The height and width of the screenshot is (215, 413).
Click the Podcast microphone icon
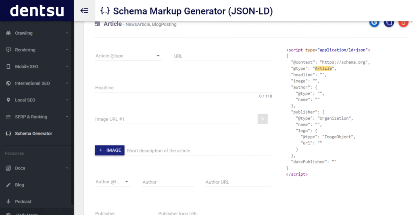8,202
